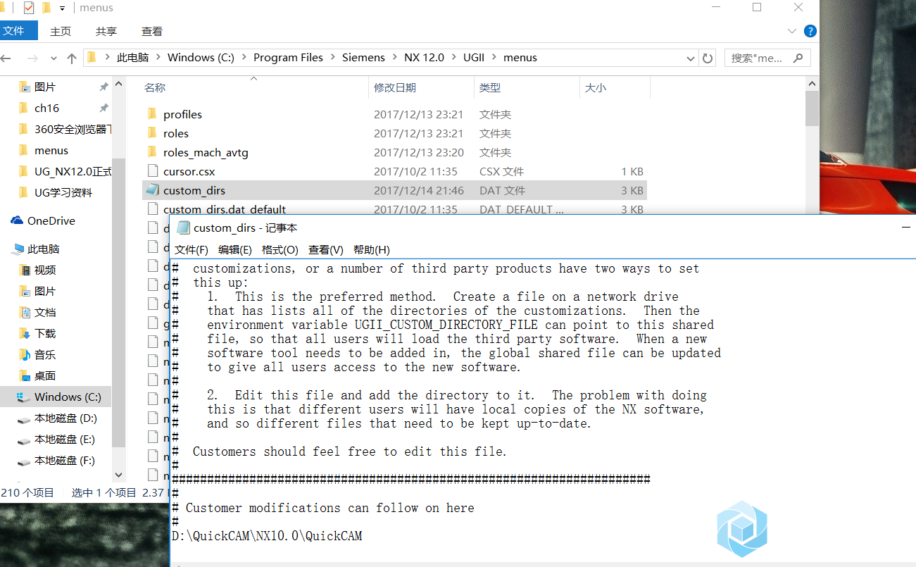Click the 文档 library icon
This screenshot has height=567, width=916.
point(25,312)
